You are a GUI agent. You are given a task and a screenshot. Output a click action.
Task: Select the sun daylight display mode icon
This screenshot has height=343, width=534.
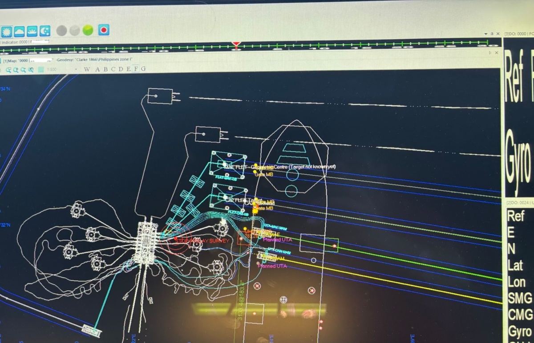[x=7, y=31]
